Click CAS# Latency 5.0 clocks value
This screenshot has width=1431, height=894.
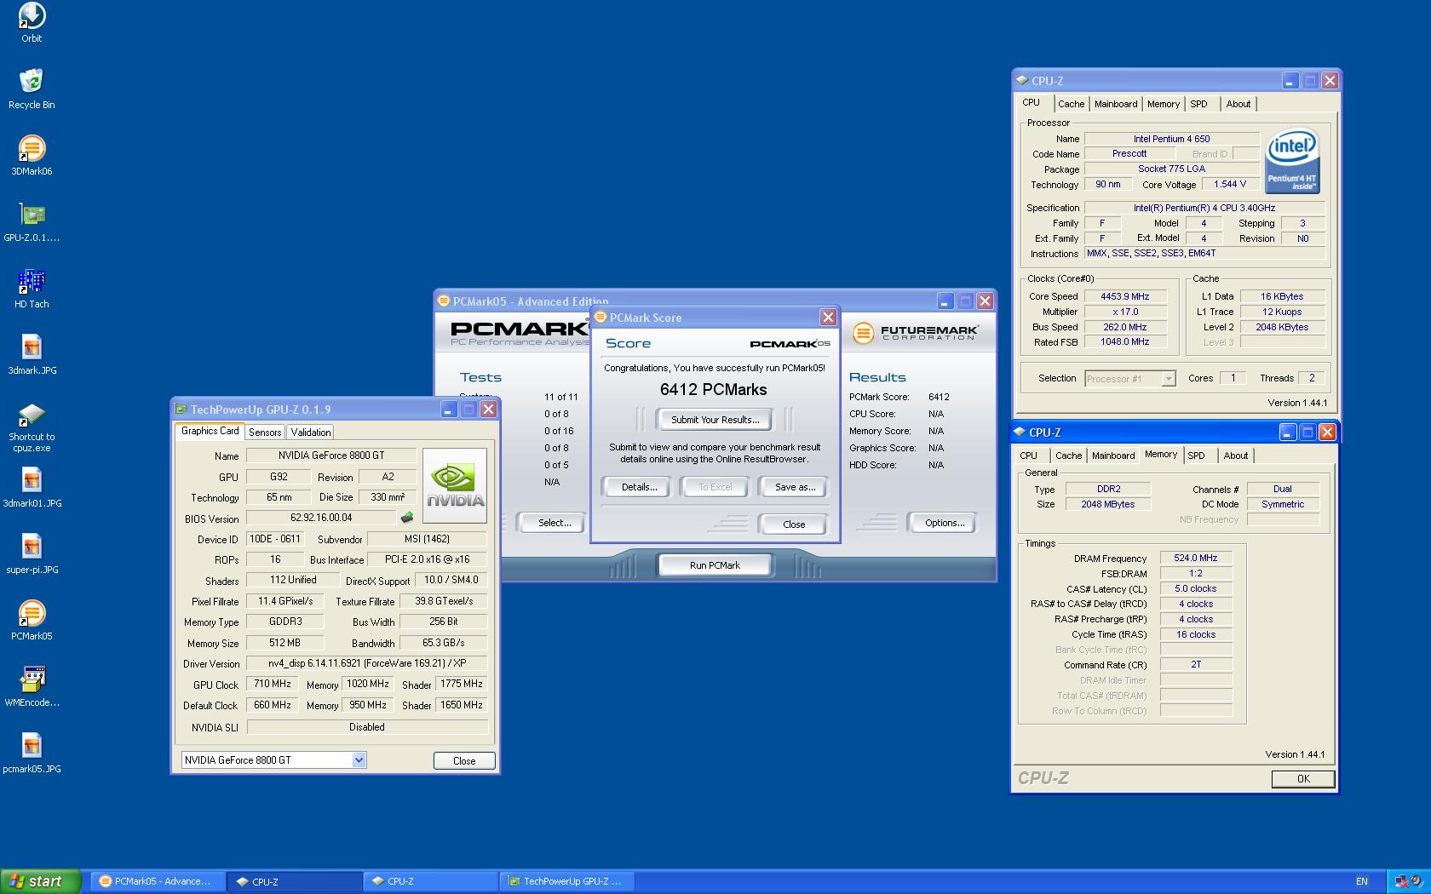click(x=1195, y=589)
